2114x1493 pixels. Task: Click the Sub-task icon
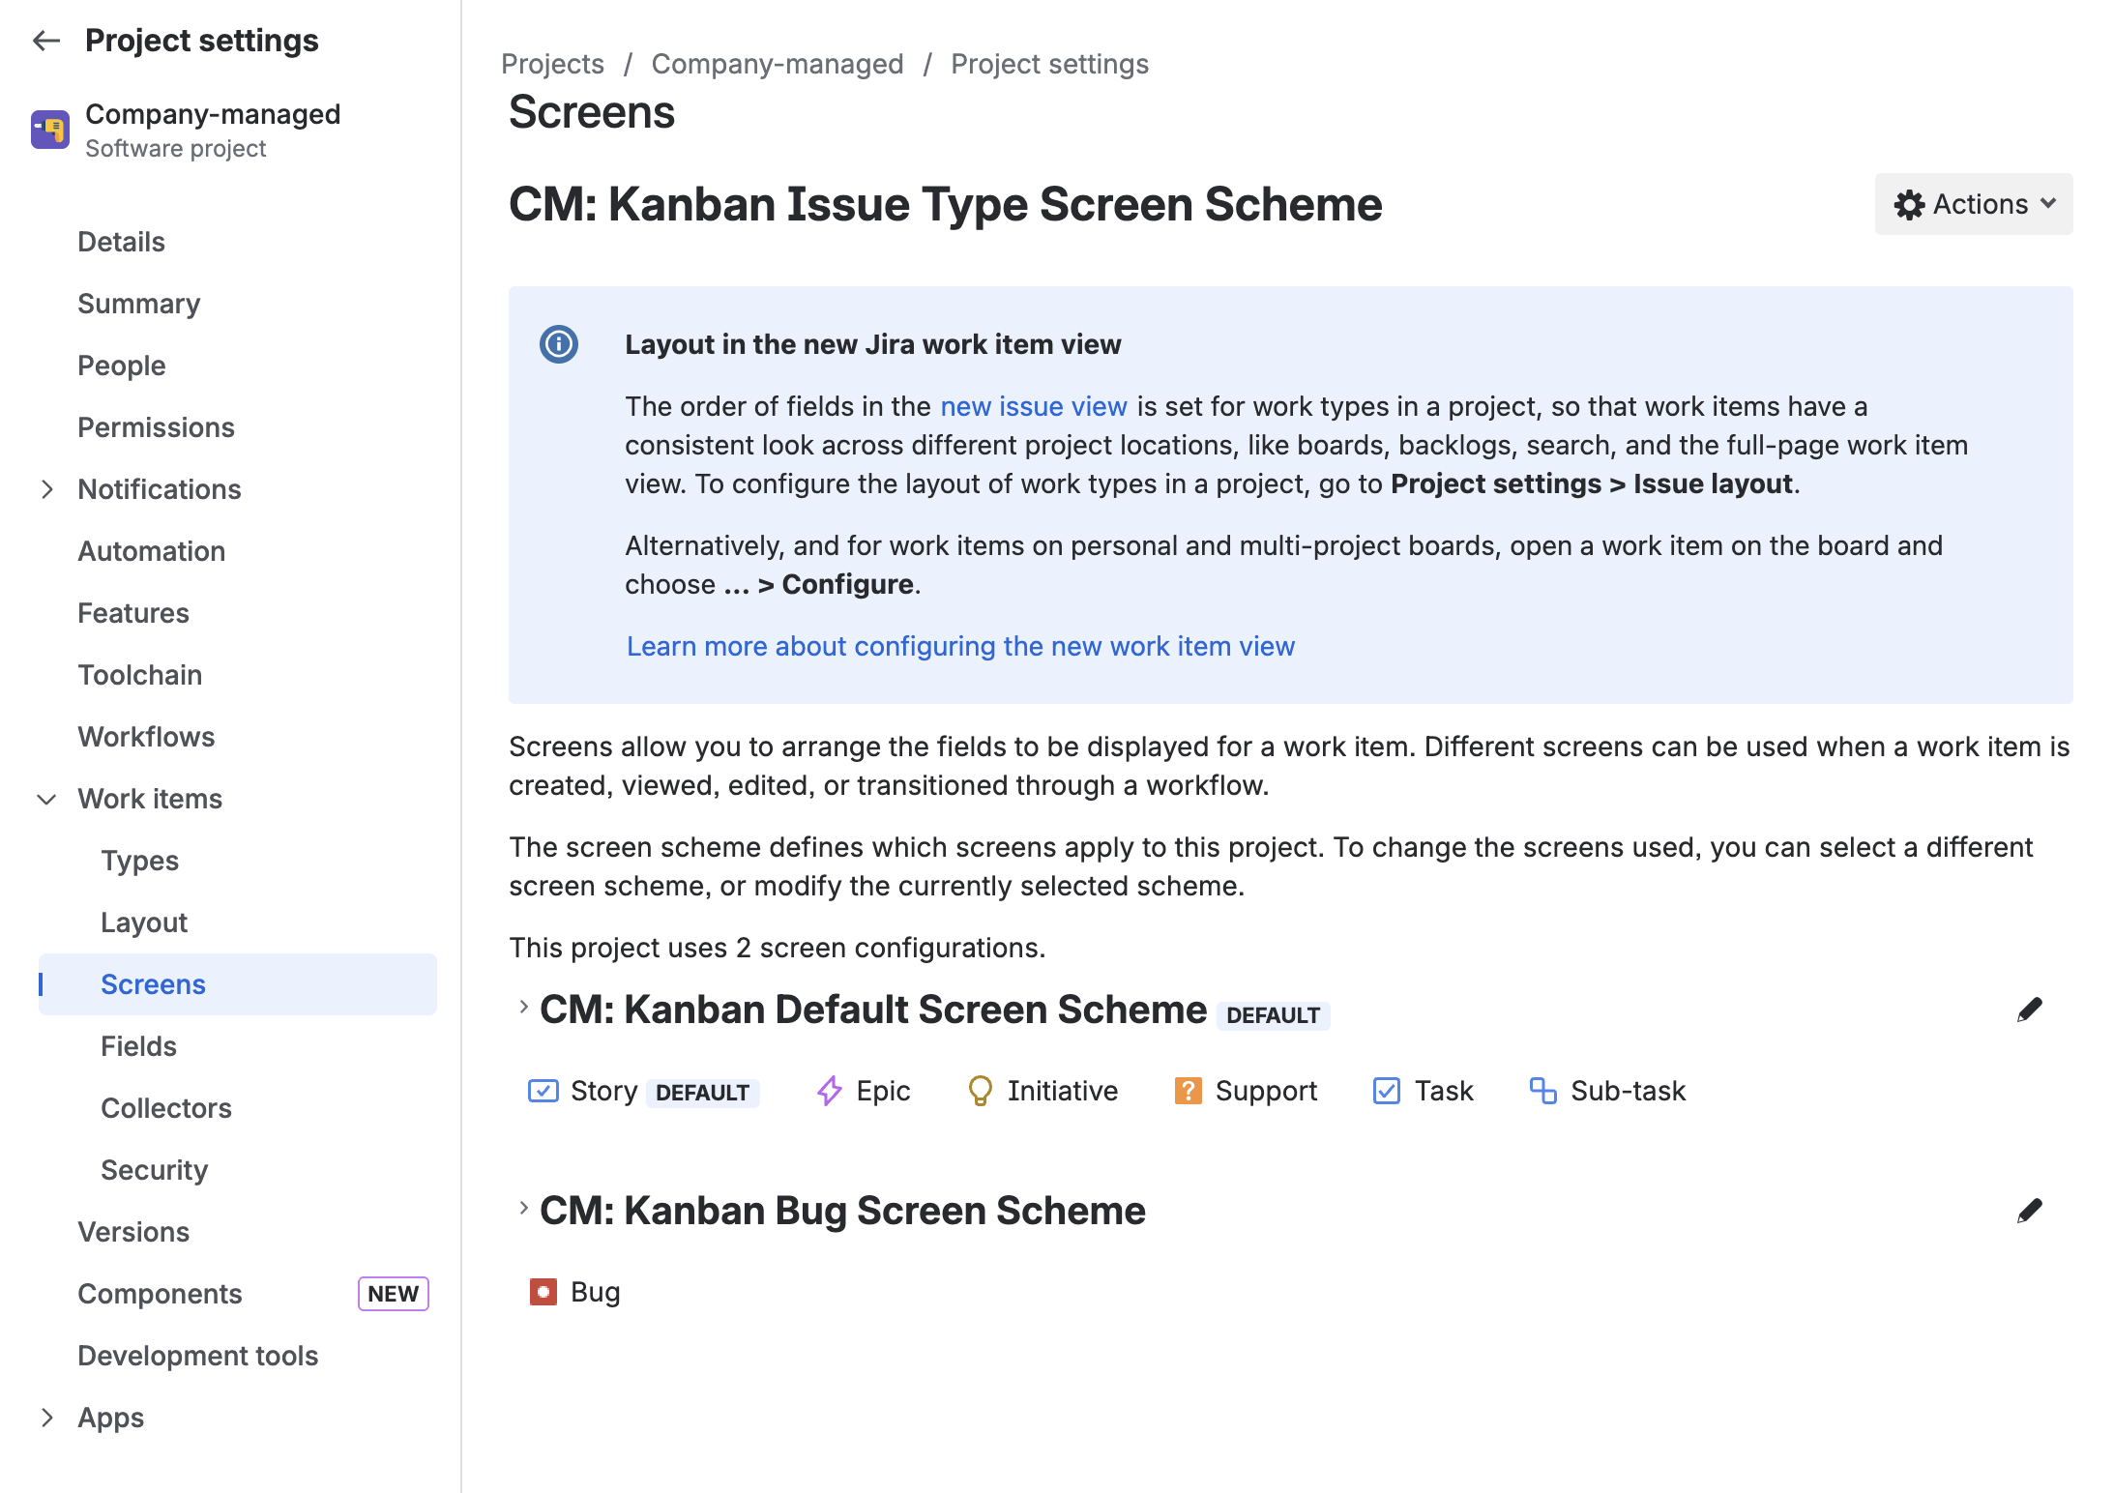[1543, 1091]
